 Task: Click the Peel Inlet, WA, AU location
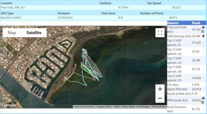click(x=13, y=7)
